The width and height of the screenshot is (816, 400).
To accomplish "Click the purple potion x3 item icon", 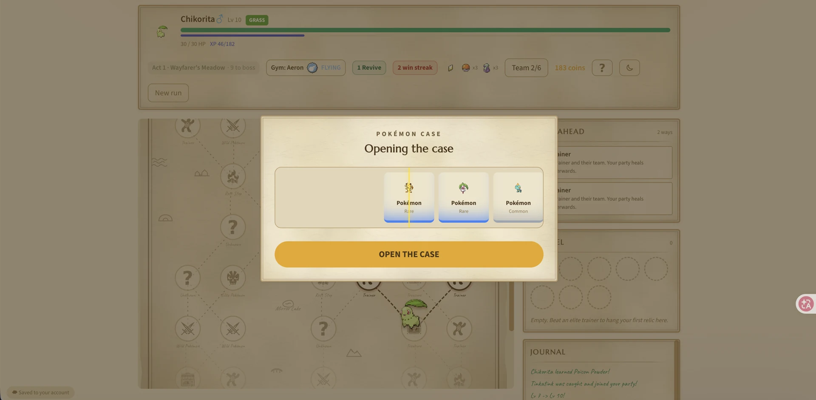I will [x=487, y=68].
